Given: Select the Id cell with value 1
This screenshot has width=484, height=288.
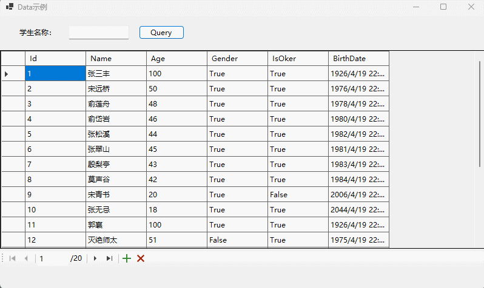Looking at the screenshot, I should click(55, 74).
